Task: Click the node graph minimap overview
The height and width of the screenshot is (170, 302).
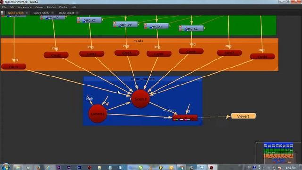Action: pyautogui.click(x=278, y=153)
